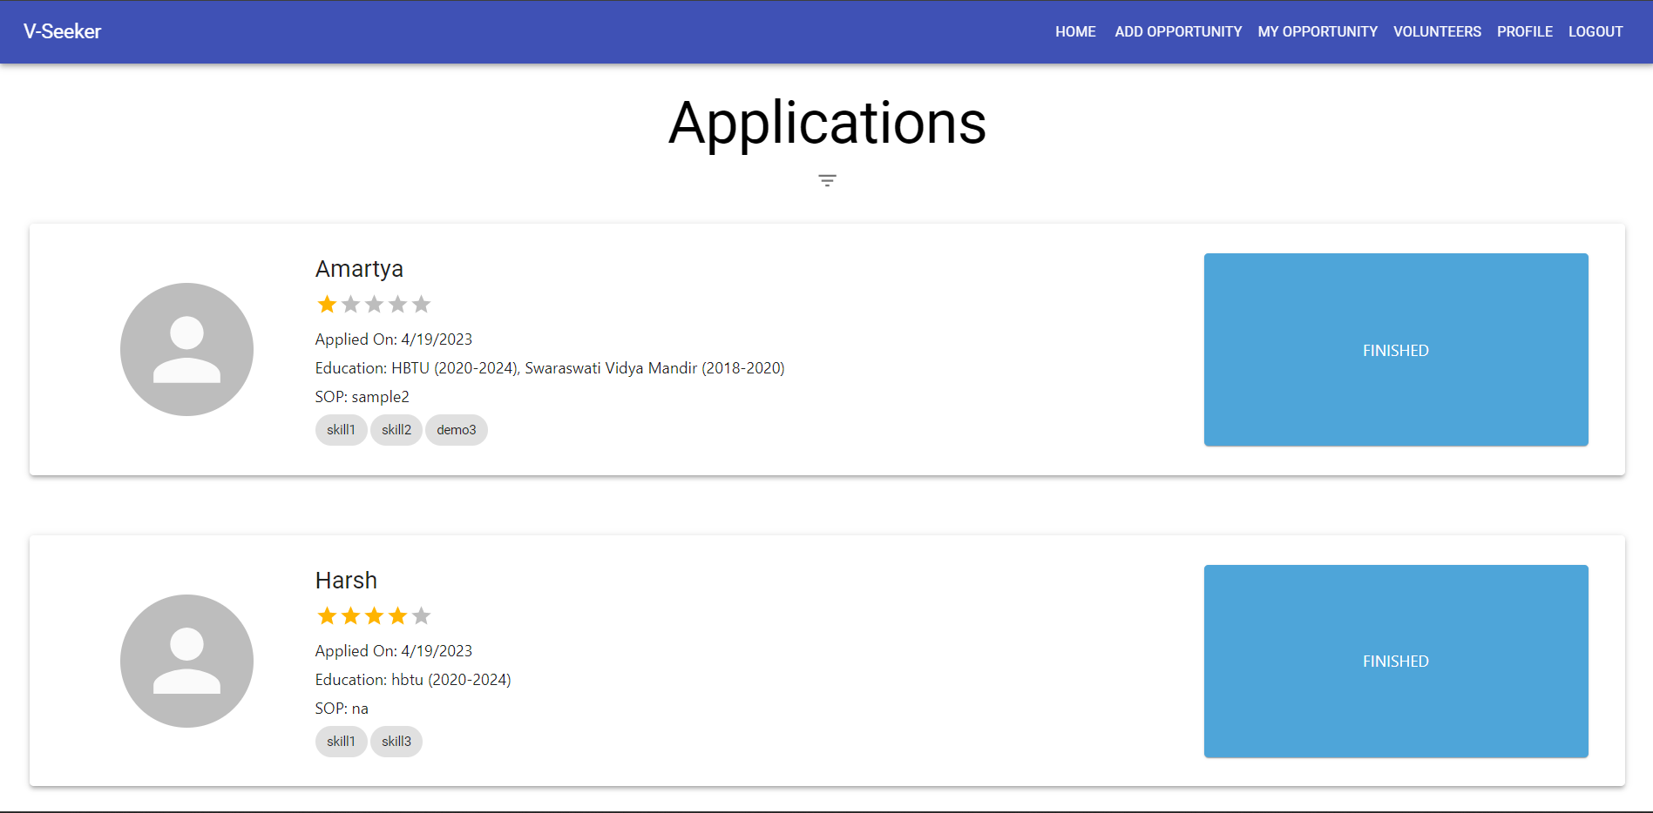
Task: Click 'Education: hbtu (2020-2024)' text
Action: tap(413, 680)
